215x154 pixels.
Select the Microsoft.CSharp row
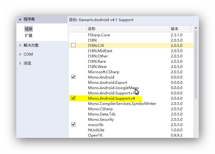(131, 72)
